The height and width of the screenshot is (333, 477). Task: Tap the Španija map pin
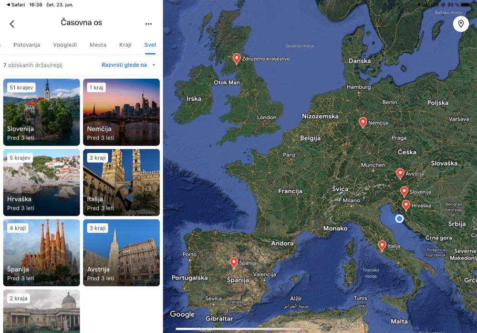click(234, 262)
